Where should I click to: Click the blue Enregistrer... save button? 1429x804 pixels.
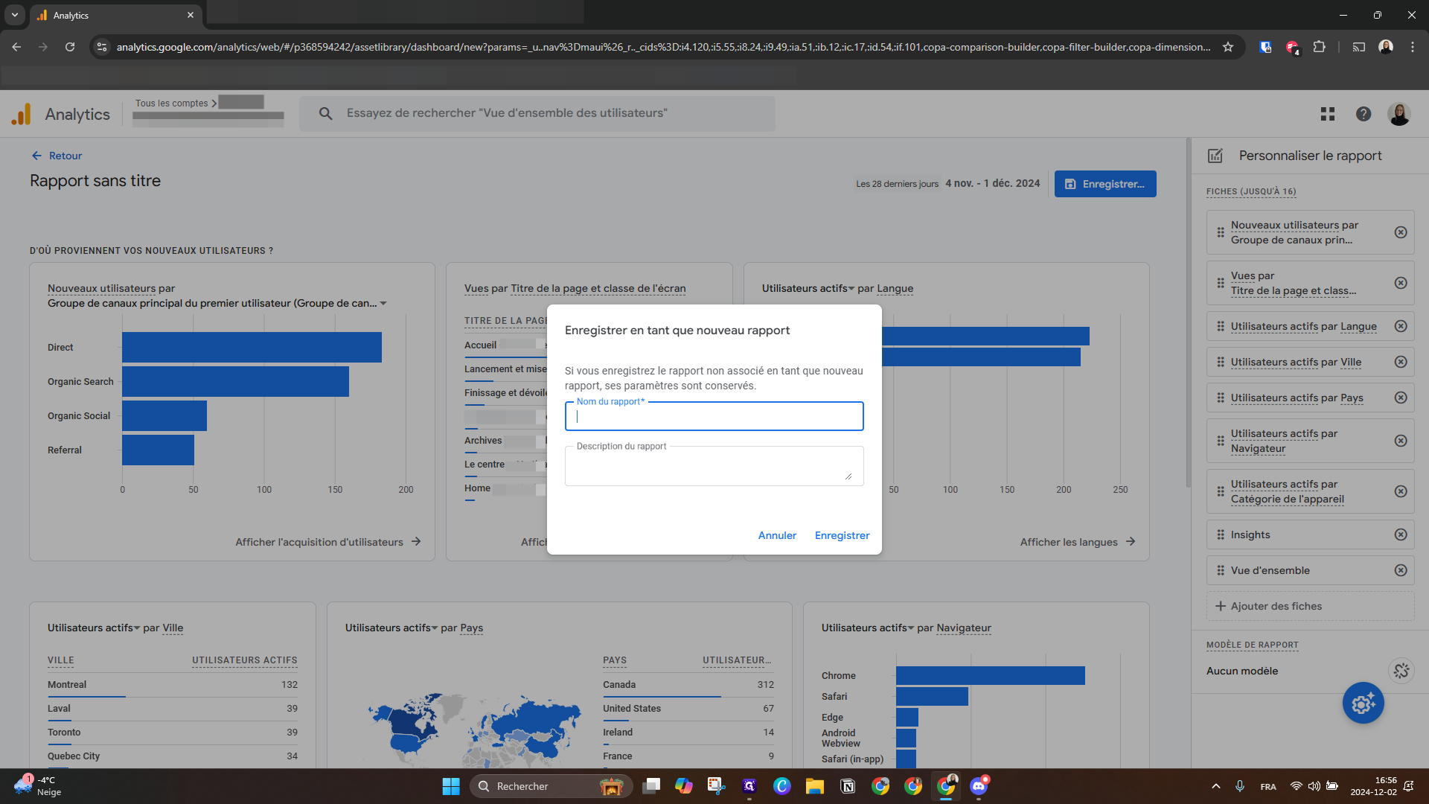[x=1105, y=184]
